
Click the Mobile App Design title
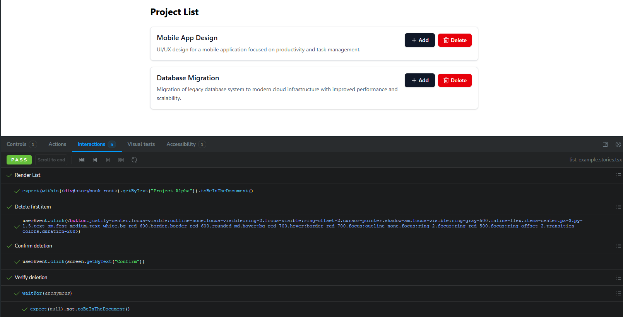point(187,38)
